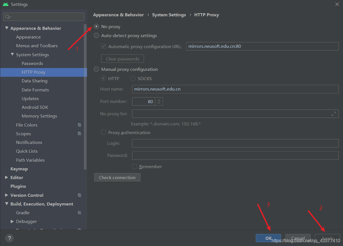Viewport: 343px width, 246px height.
Task: Click the Cancel button
Action: pos(298,238)
